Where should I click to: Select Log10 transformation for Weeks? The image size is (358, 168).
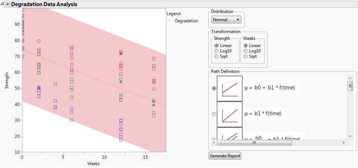[246, 51]
